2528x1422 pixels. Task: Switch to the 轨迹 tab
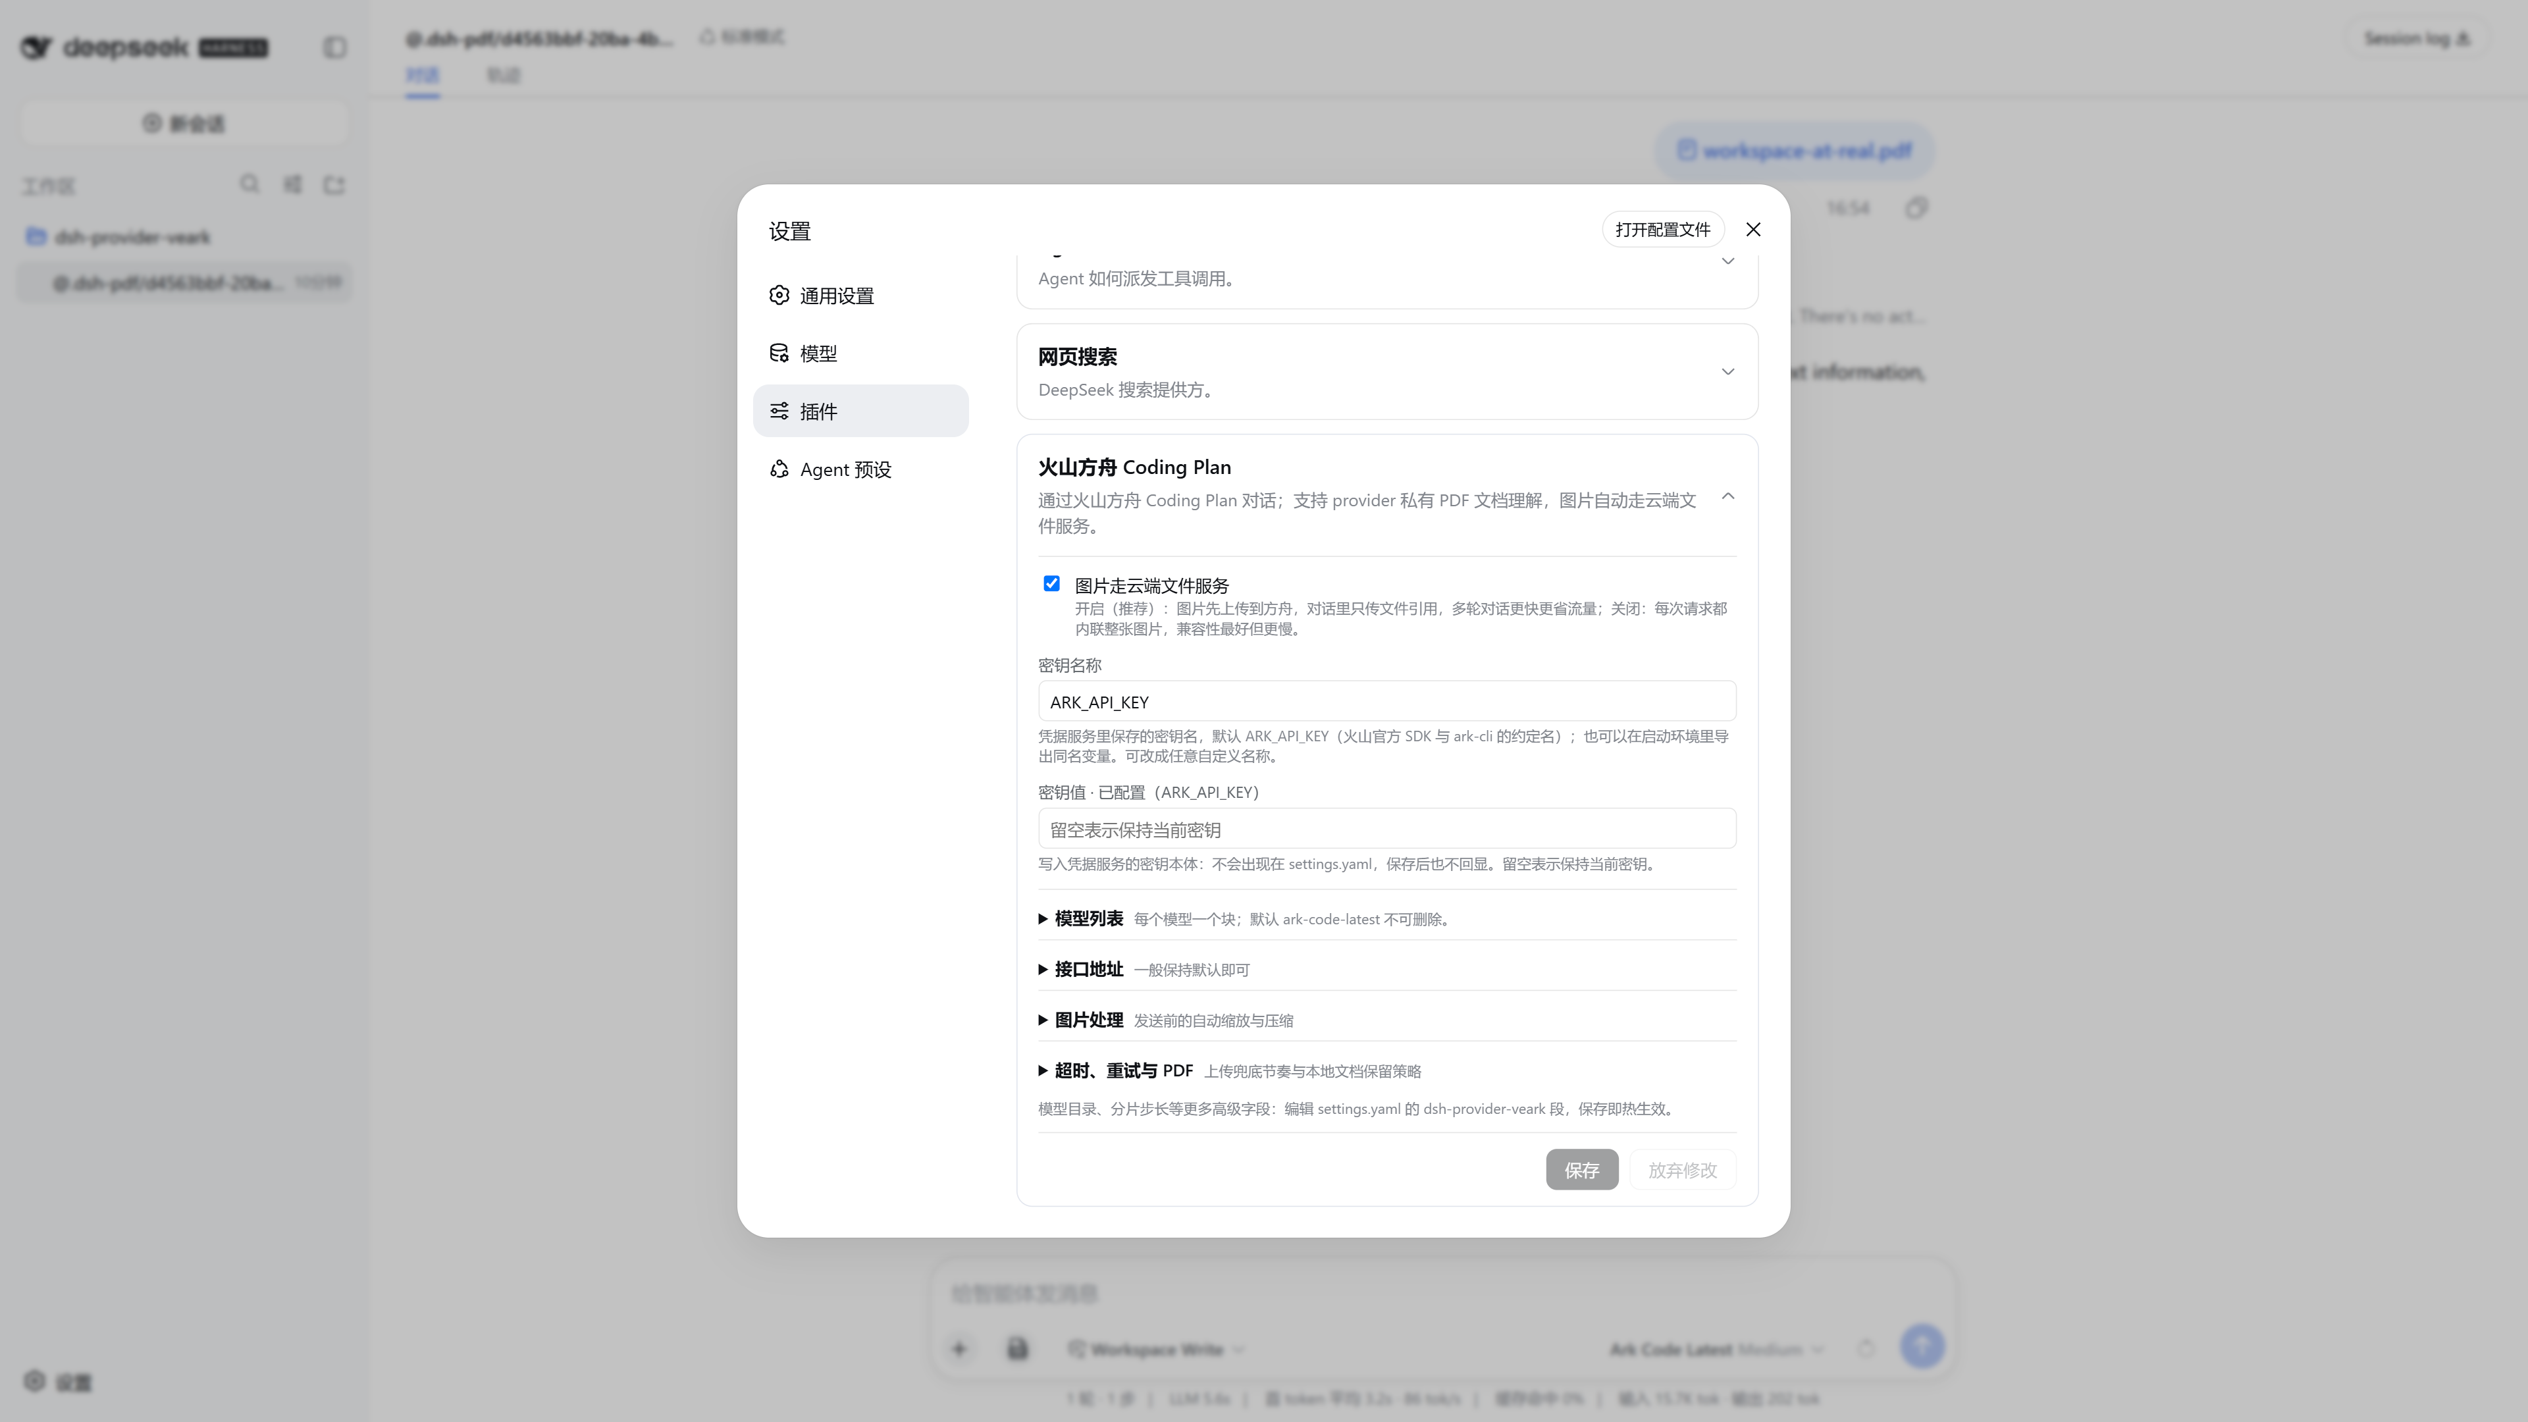pos(504,74)
